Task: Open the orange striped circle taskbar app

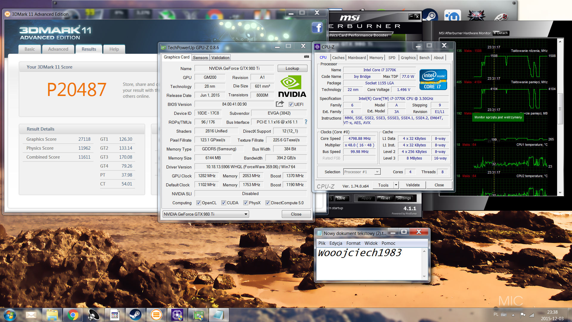Action: (x=156, y=315)
